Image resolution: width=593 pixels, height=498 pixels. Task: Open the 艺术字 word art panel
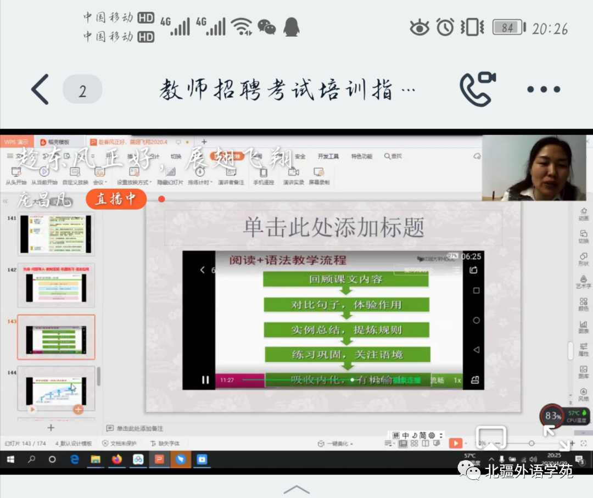583,282
